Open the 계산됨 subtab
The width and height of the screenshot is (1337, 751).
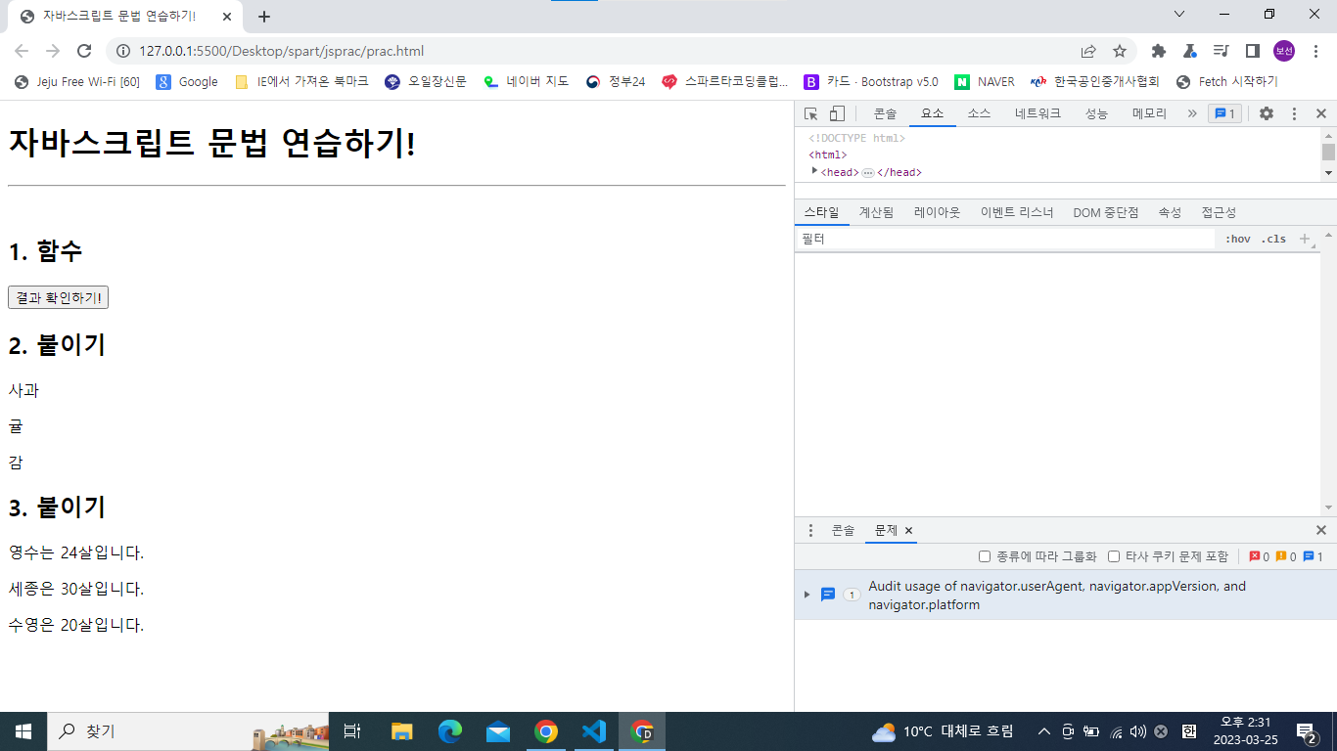pyautogui.click(x=876, y=212)
